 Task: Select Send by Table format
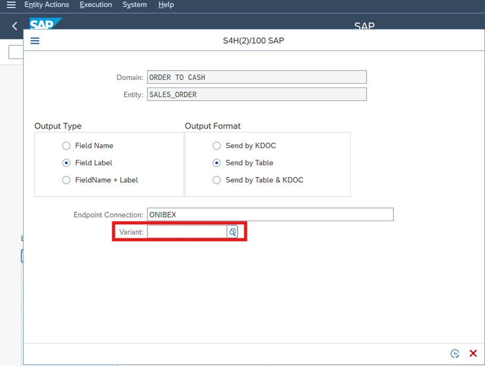(216, 163)
